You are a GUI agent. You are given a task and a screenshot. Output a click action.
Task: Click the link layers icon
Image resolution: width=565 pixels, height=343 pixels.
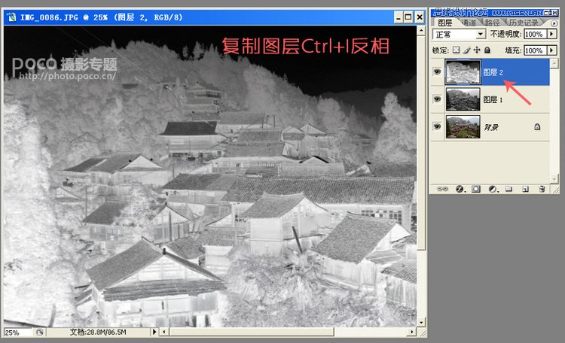(x=442, y=189)
